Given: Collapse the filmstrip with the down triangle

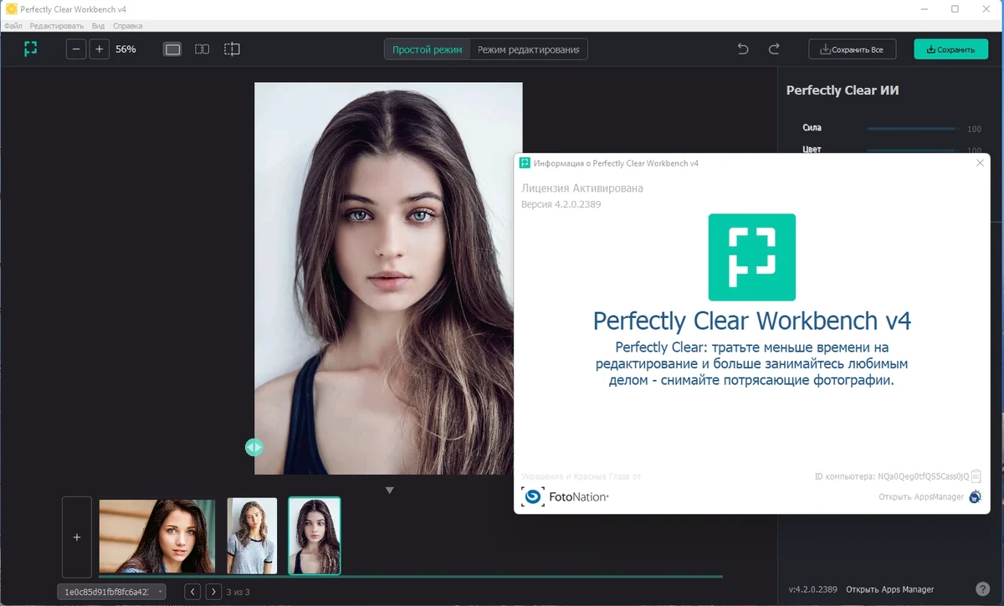Looking at the screenshot, I should (389, 490).
